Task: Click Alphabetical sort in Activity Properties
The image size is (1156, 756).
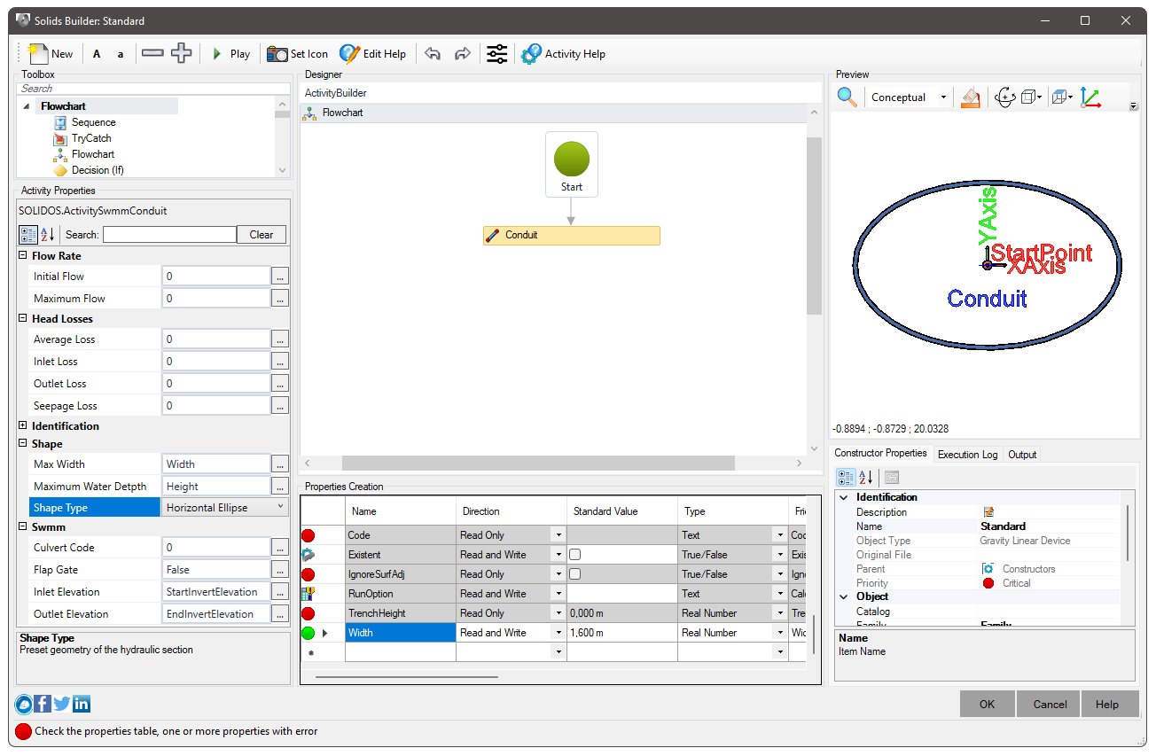Action: coord(48,235)
